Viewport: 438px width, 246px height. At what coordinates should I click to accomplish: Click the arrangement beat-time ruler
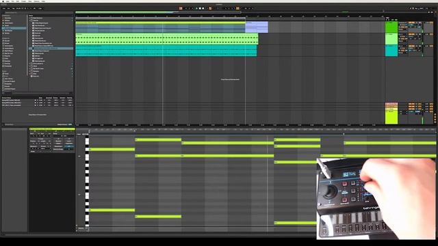(229, 16)
